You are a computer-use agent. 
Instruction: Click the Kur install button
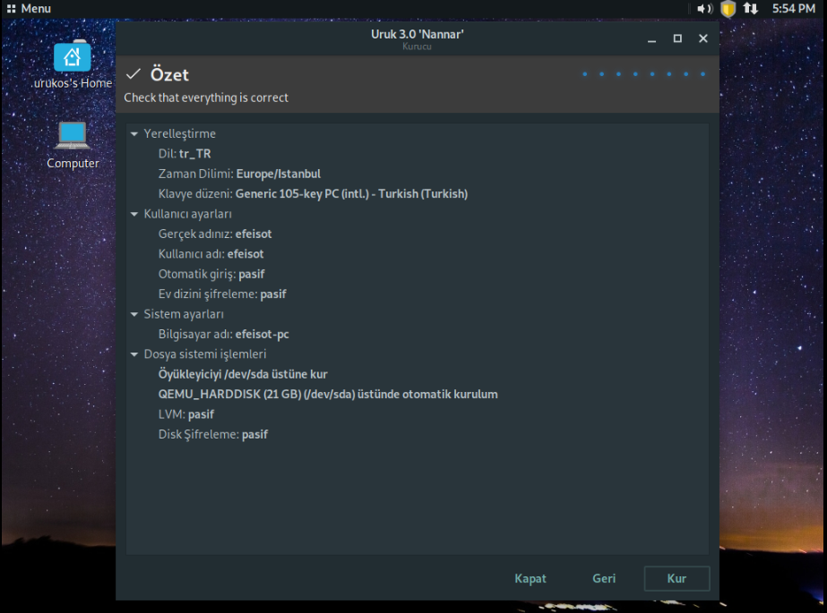pyautogui.click(x=676, y=578)
